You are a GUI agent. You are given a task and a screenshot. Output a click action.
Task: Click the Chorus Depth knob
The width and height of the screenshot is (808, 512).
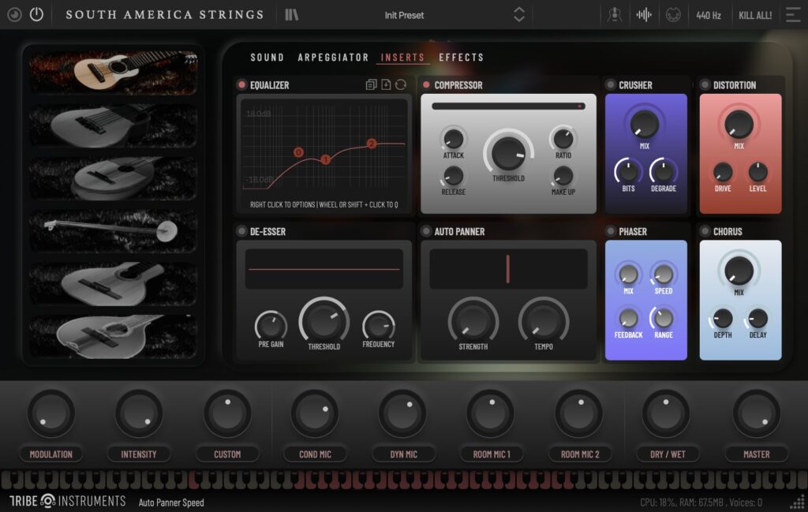click(723, 319)
